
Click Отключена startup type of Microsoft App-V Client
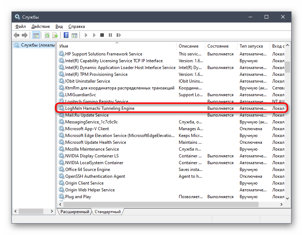tap(251, 129)
